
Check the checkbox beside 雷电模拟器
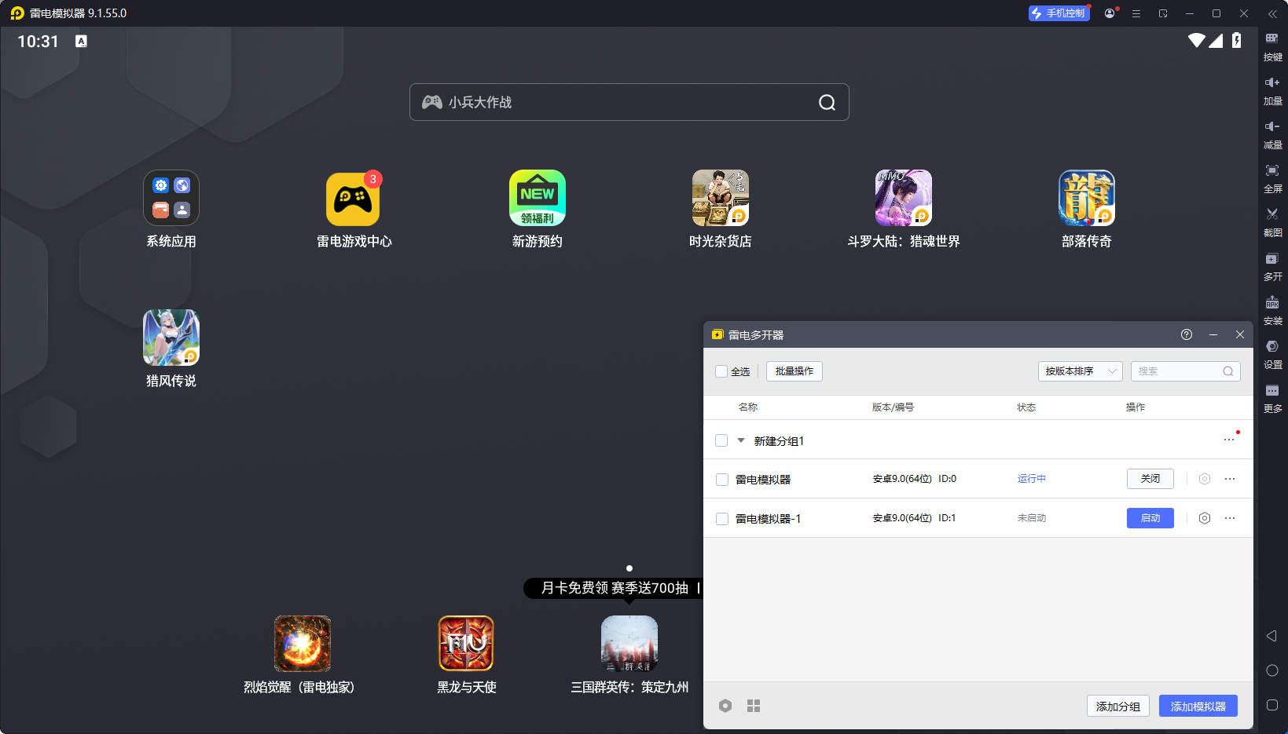[721, 479]
